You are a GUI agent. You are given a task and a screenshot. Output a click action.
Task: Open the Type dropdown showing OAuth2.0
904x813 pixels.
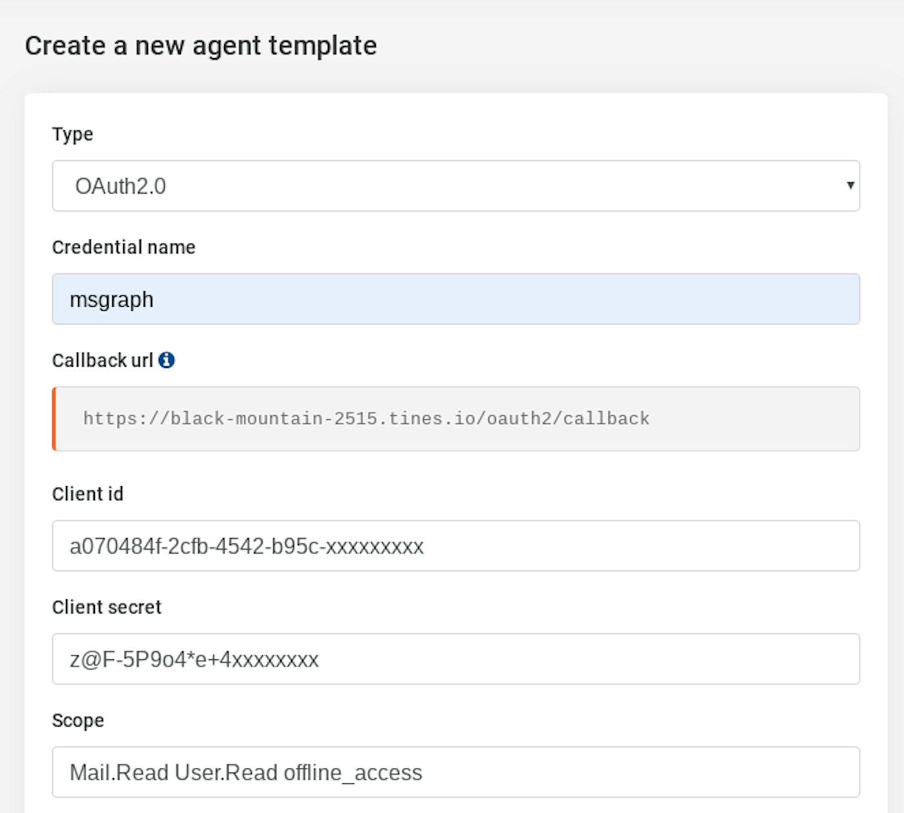click(x=455, y=186)
